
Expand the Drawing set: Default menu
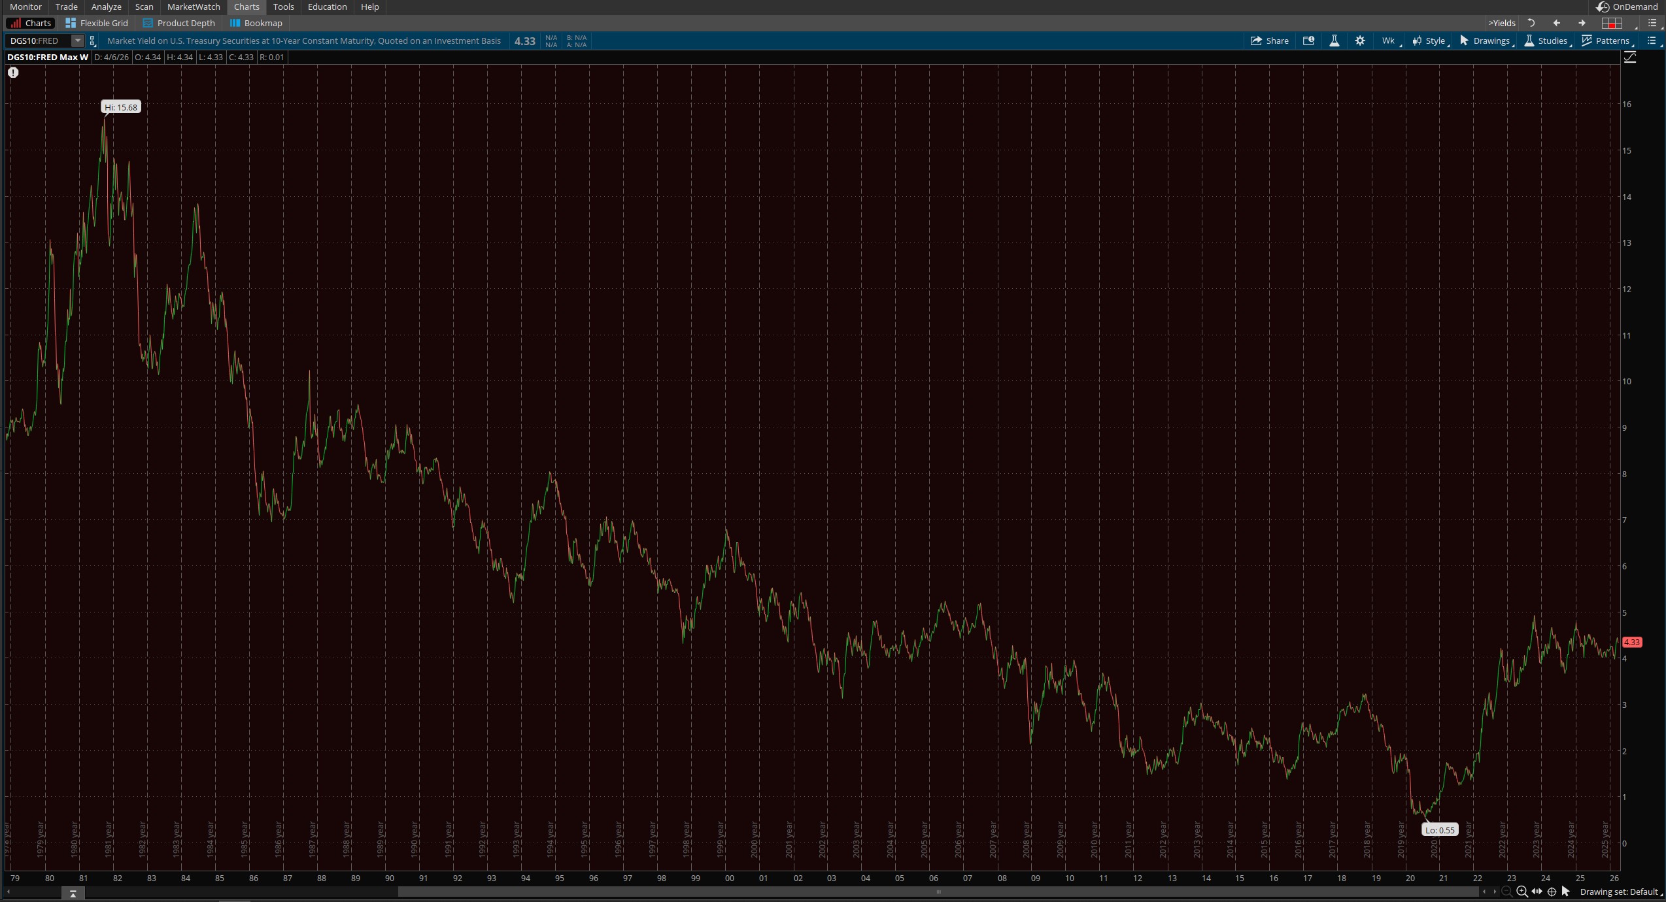1619,892
